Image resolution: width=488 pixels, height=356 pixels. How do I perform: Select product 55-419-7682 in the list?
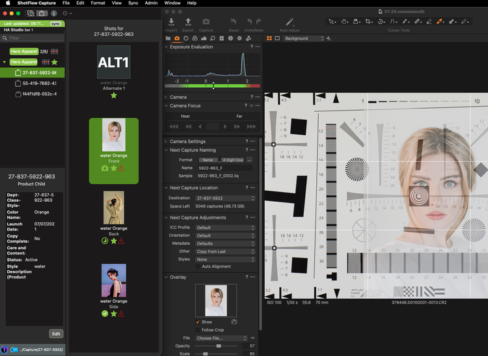(33, 83)
